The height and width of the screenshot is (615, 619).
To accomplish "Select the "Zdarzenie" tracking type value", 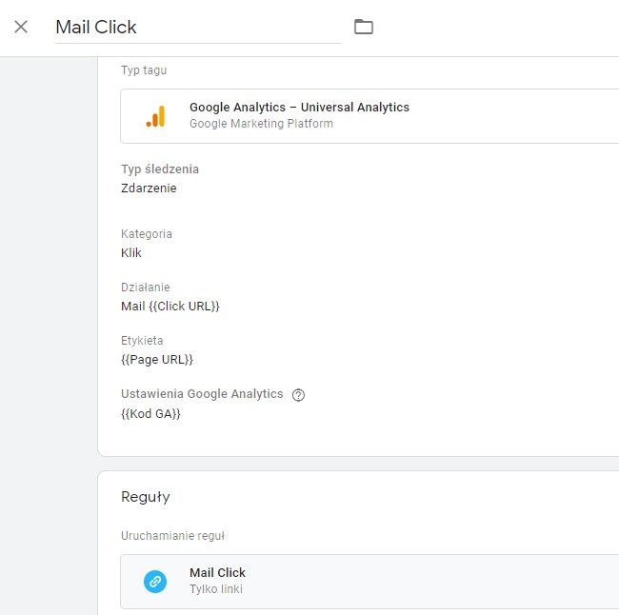I will (149, 188).
